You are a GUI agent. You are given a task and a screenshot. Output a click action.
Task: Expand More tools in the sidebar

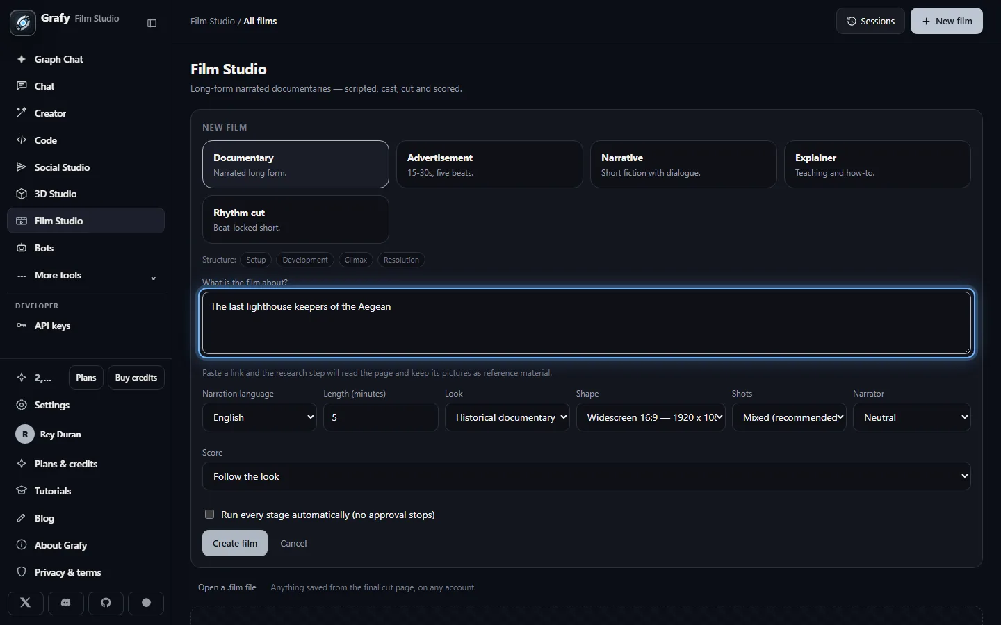pos(86,275)
